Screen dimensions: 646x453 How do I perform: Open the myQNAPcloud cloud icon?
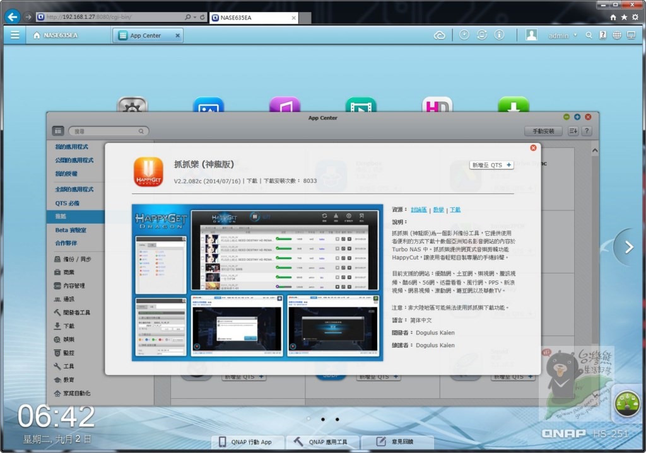(x=440, y=35)
